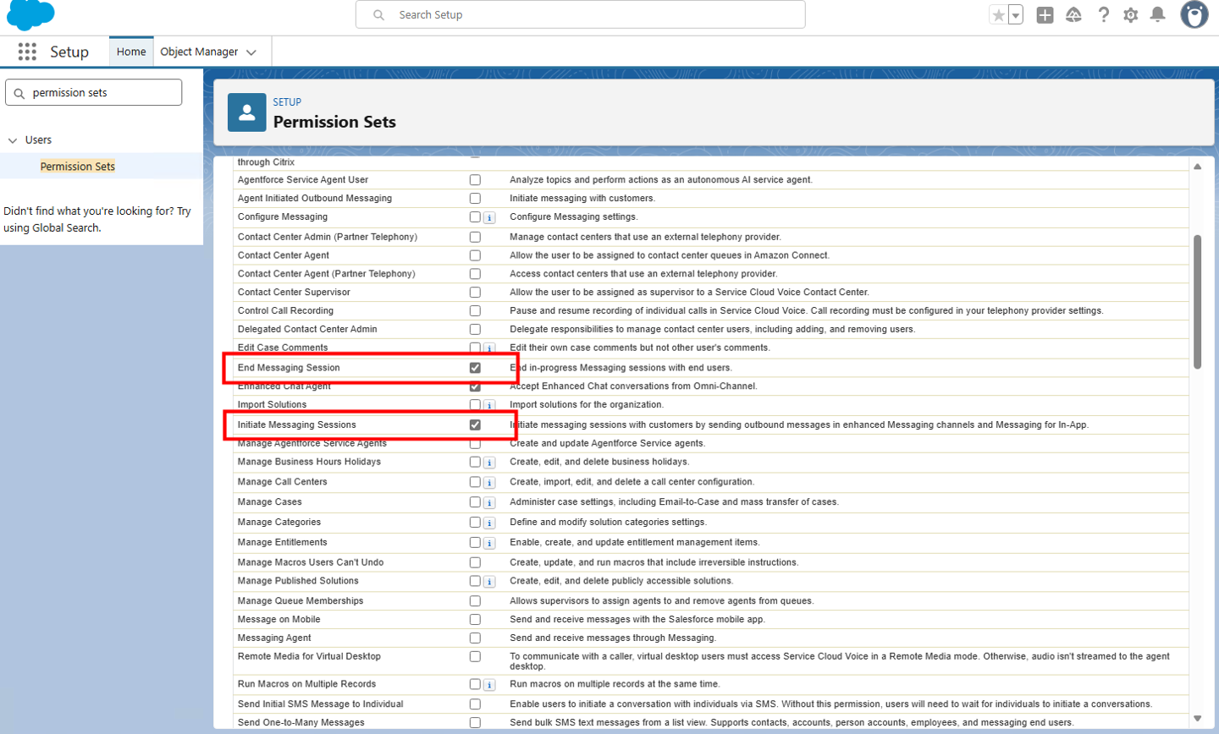Image resolution: width=1219 pixels, height=734 pixels.
Task: Open the App Launcher grid icon
Action: (x=27, y=52)
